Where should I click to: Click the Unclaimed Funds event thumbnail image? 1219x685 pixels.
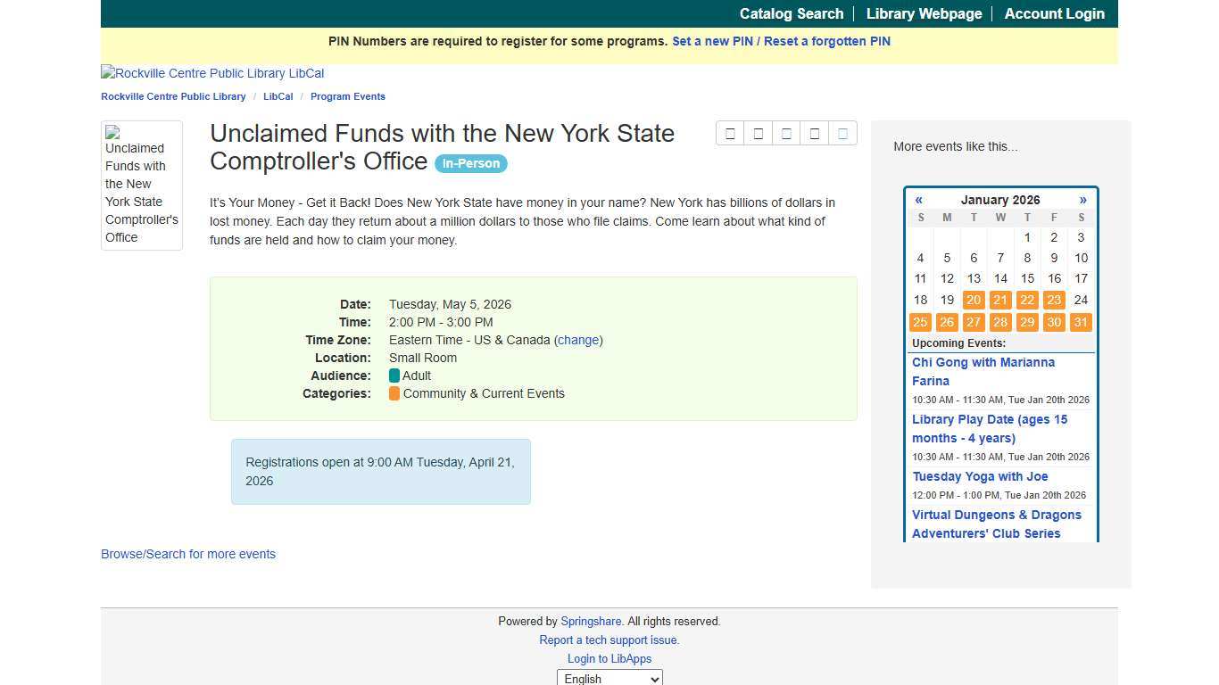141,185
